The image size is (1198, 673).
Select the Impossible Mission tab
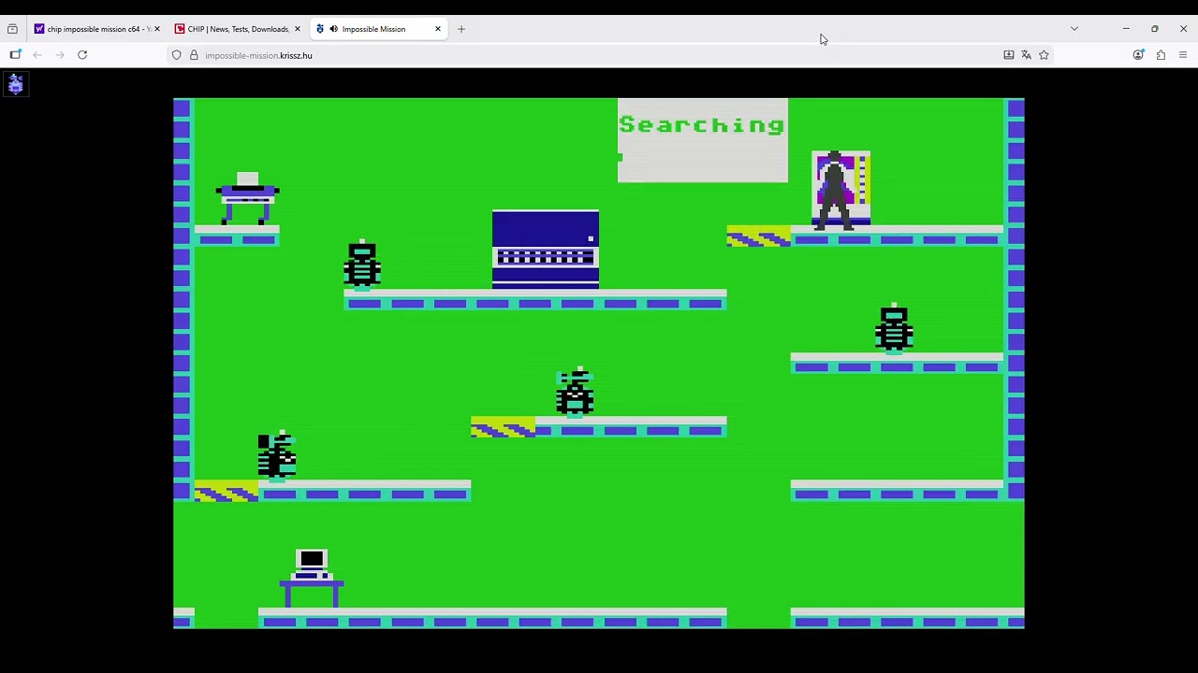coord(378,29)
